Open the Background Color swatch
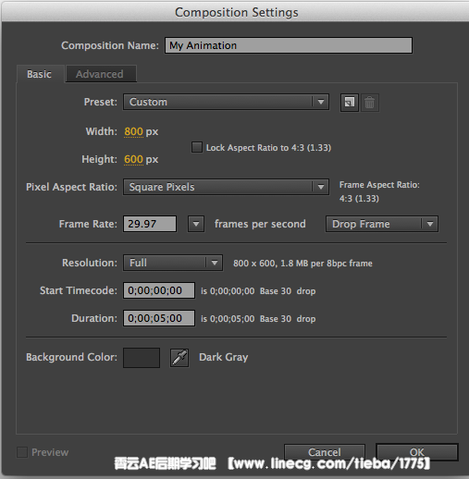This screenshot has height=479, width=469. 142,358
